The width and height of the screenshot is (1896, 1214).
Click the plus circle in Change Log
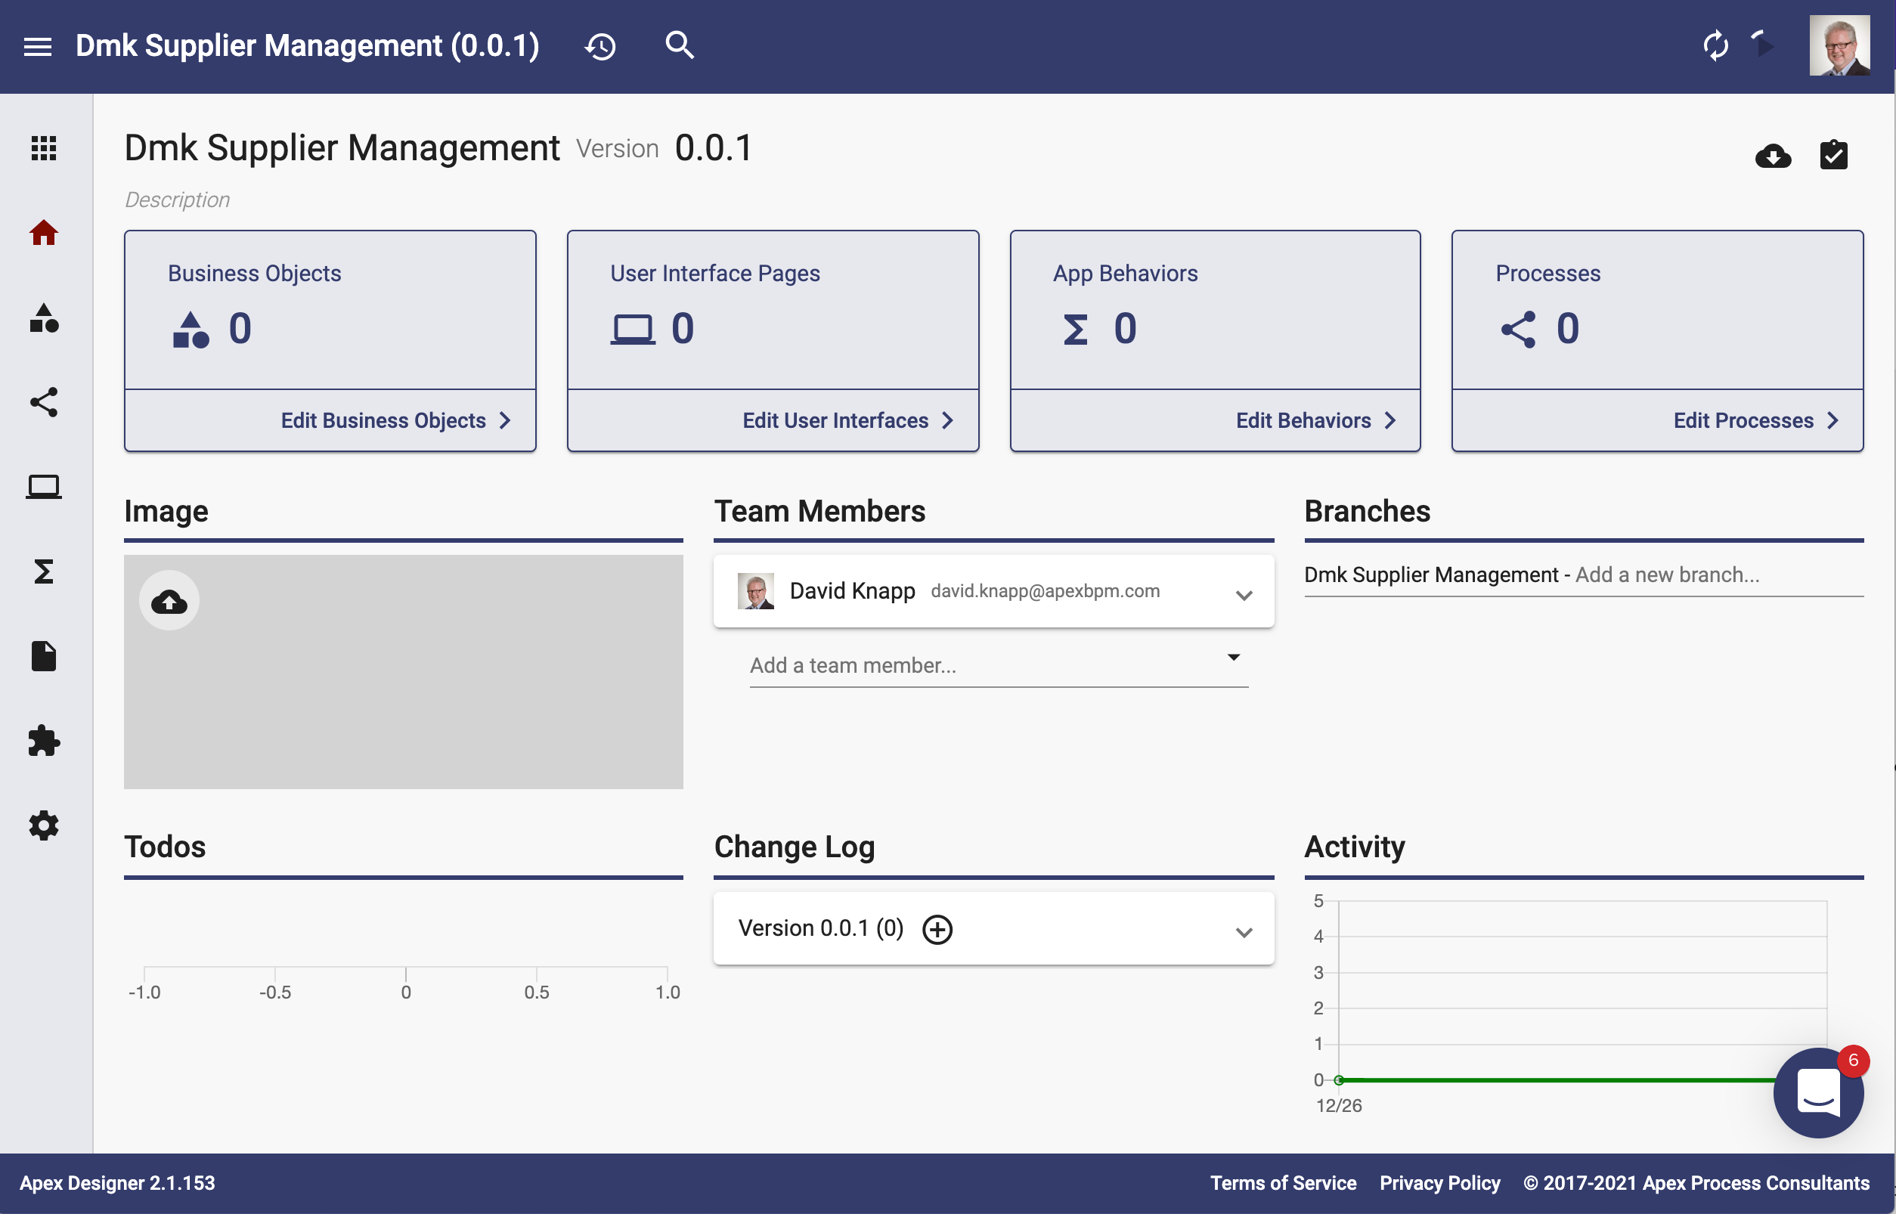click(937, 930)
